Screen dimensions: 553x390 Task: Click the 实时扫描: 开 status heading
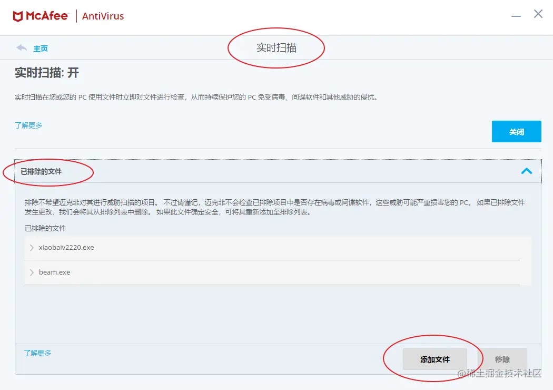click(47, 73)
